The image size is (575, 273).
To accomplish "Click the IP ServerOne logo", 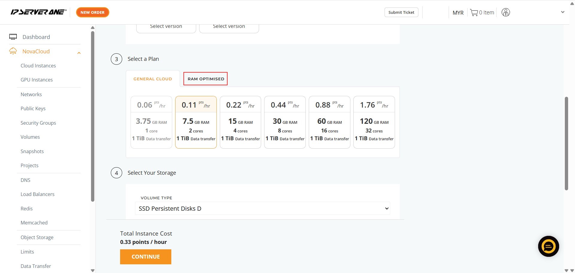I will point(38,12).
